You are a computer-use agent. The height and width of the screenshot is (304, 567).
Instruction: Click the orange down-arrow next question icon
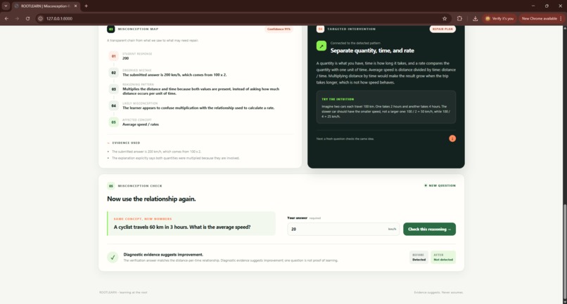point(452,138)
